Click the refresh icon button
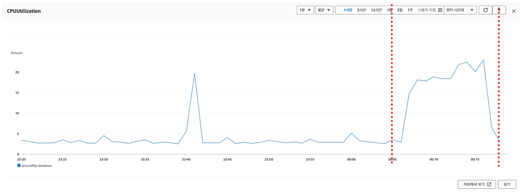Image resolution: width=528 pixels, height=194 pixels. pos(485,10)
